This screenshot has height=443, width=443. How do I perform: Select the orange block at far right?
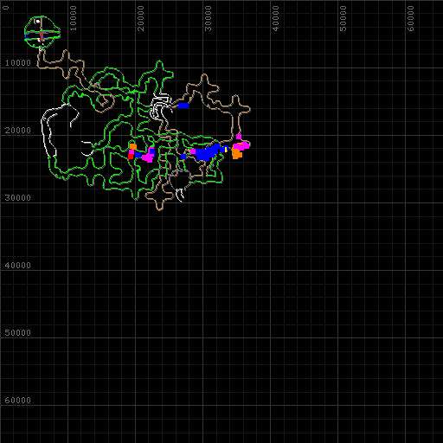pos(237,154)
